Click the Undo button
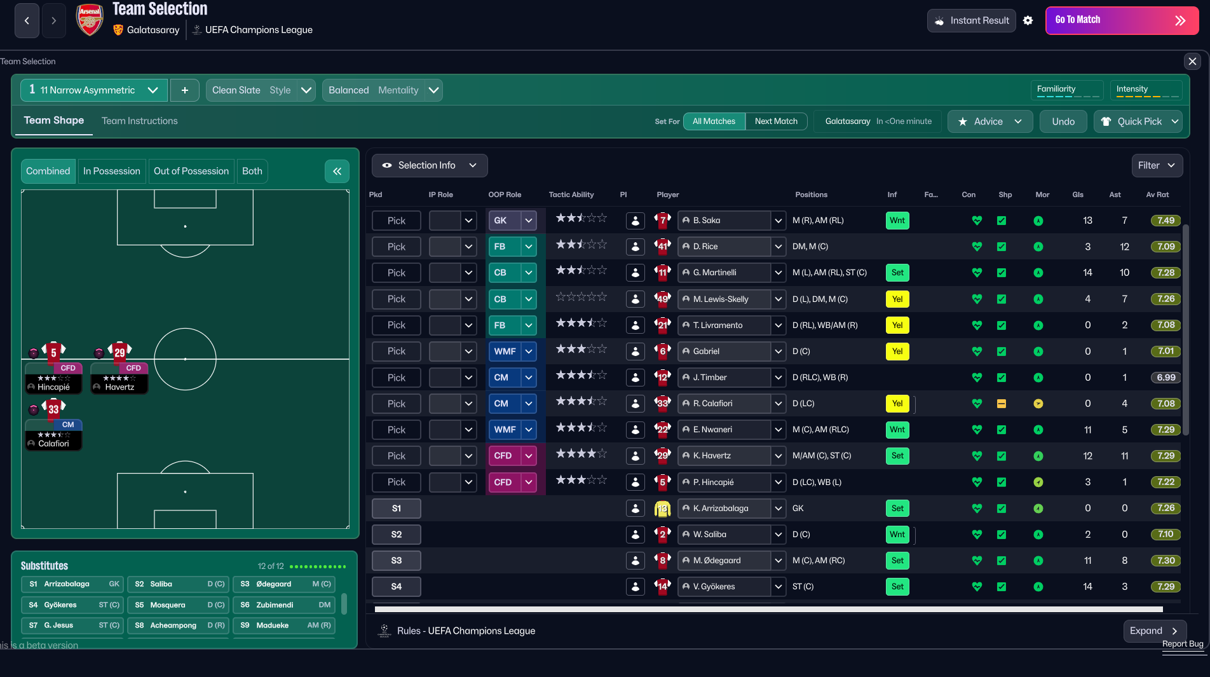Viewport: 1210px width, 677px height. (1063, 121)
